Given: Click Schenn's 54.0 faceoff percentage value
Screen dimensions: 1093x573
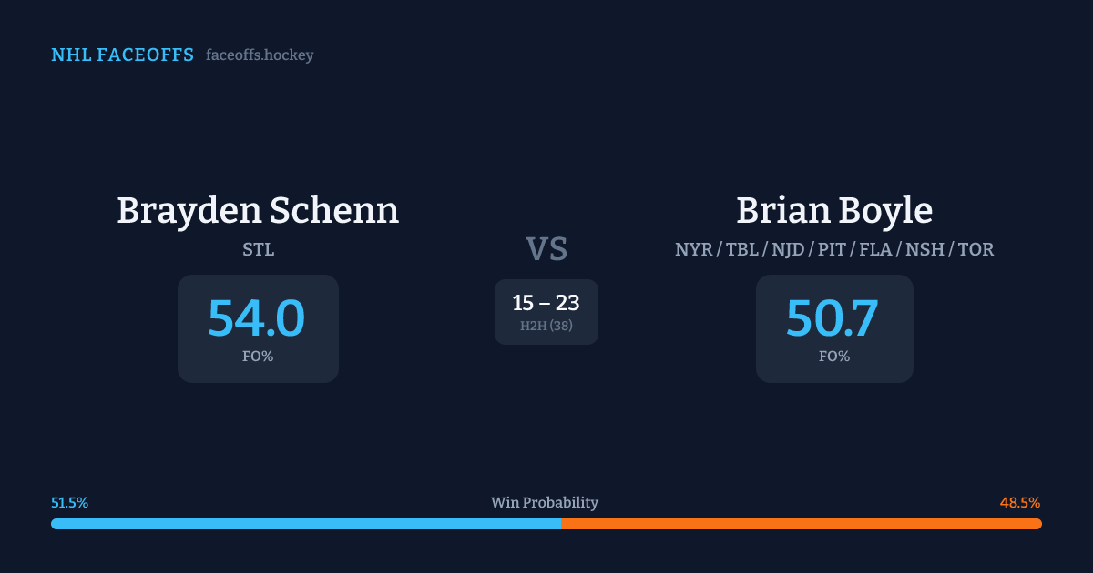Looking at the screenshot, I should coord(257,318).
